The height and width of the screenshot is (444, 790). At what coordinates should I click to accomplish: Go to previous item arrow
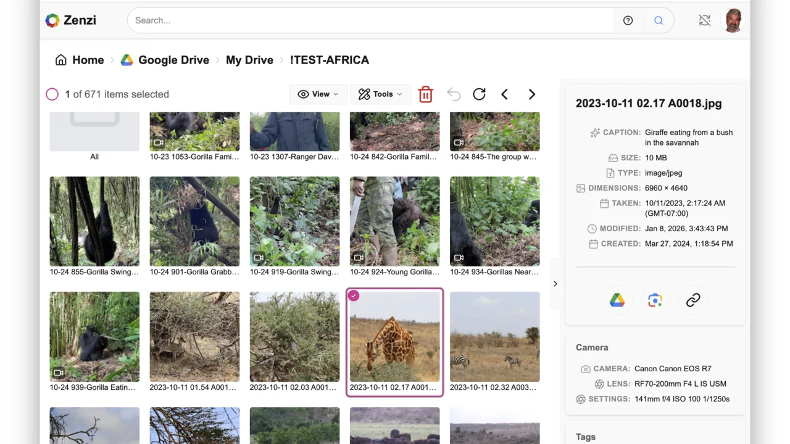pyautogui.click(x=505, y=94)
